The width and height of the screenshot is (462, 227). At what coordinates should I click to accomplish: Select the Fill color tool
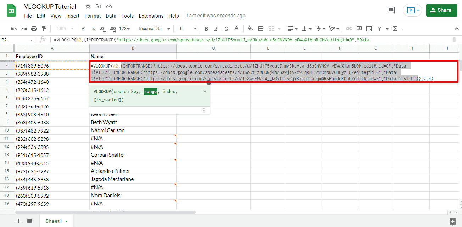250,28
